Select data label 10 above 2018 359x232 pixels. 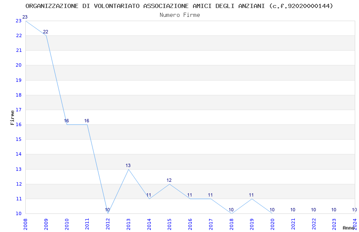231,210
